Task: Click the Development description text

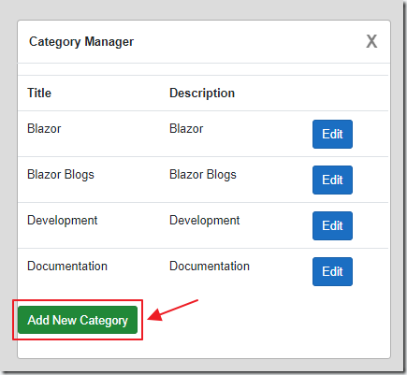Action: (x=205, y=221)
